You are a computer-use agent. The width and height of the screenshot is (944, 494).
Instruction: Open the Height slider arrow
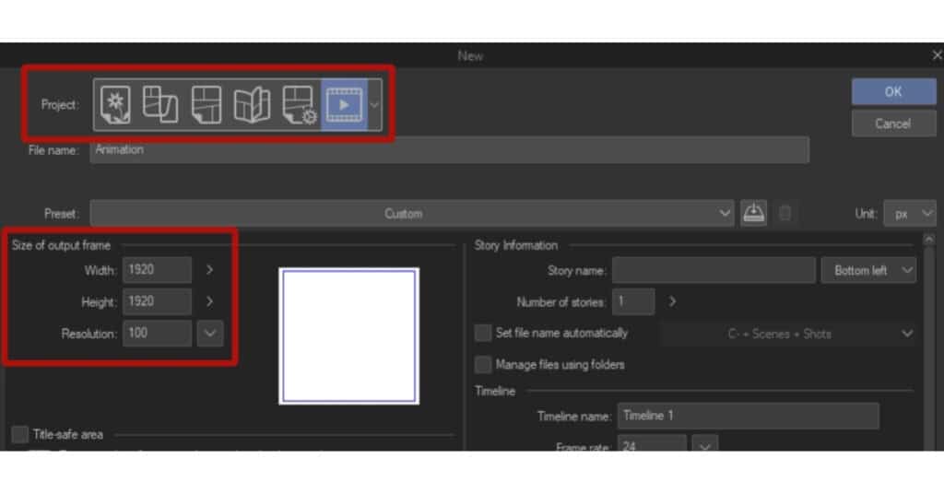(x=209, y=301)
